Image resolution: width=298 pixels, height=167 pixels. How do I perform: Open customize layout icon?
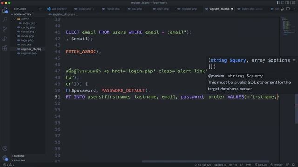click(294, 3)
